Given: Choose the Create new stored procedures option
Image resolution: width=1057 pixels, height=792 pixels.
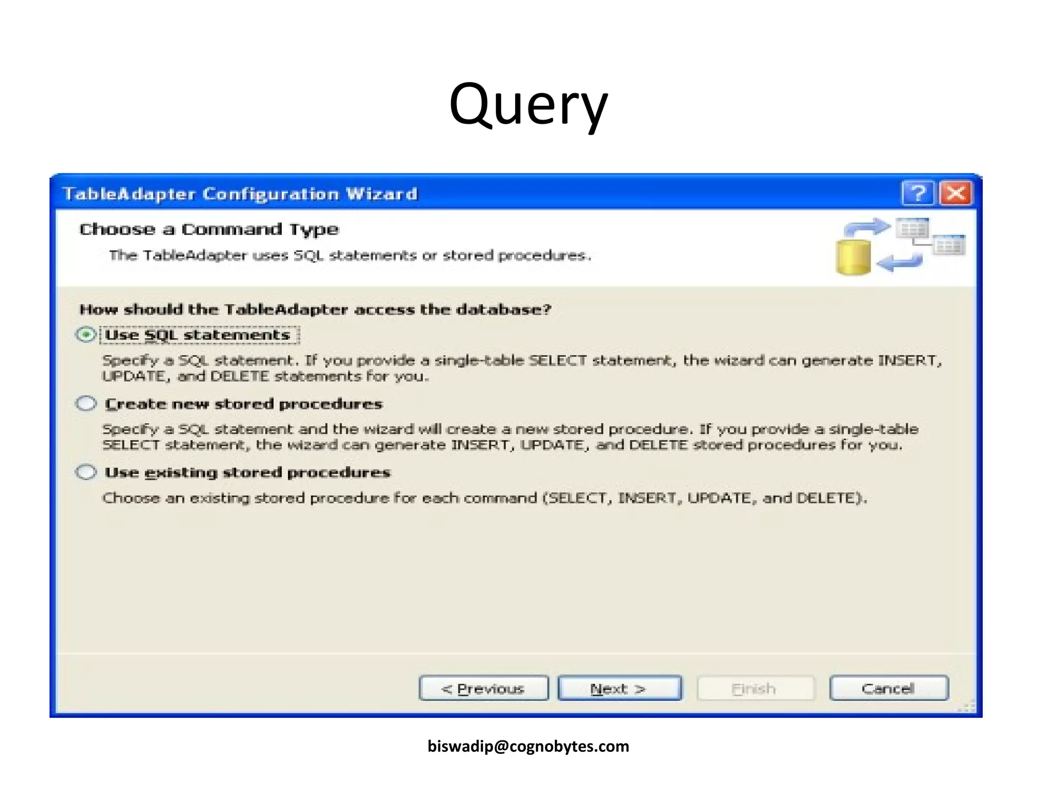Looking at the screenshot, I should [x=86, y=404].
